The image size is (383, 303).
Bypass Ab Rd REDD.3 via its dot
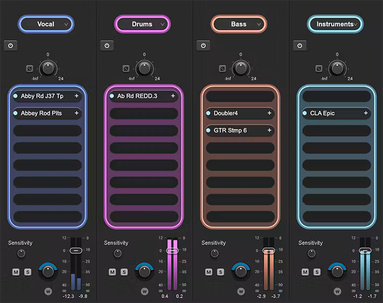(112, 96)
